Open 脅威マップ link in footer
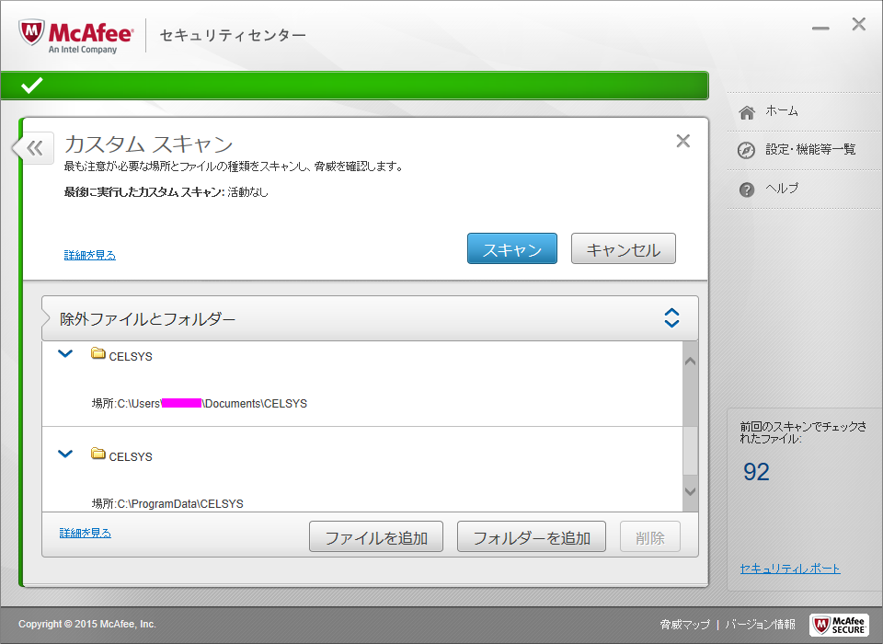 [684, 625]
